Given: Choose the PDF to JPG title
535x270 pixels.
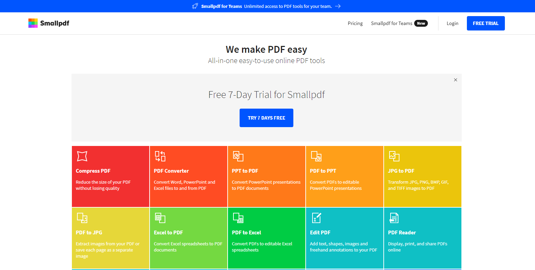Looking at the screenshot, I should click(89, 233).
